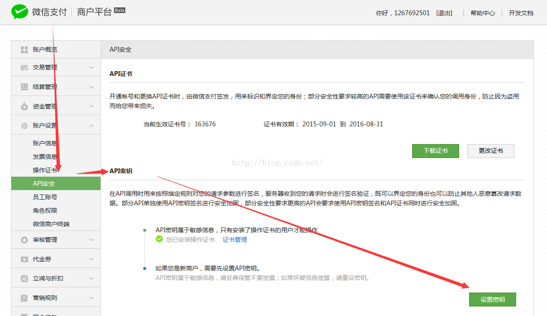Image resolution: width=547 pixels, height=316 pixels.
Task: Click the settlement management icon
Action: click(x=24, y=87)
